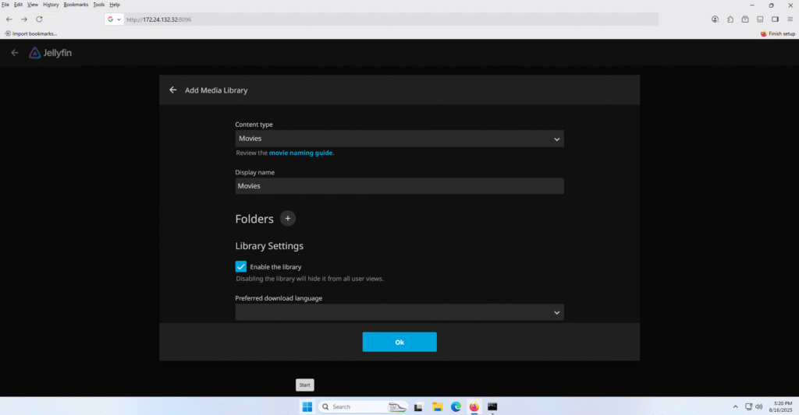This screenshot has height=415, width=799.
Task: Click Finish setup button
Action: (778, 33)
